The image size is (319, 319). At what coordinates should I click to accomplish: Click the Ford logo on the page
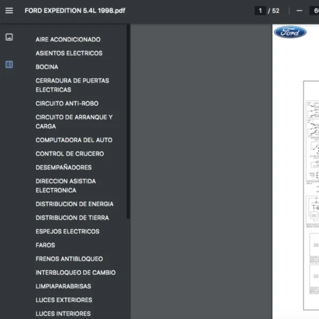click(x=290, y=32)
